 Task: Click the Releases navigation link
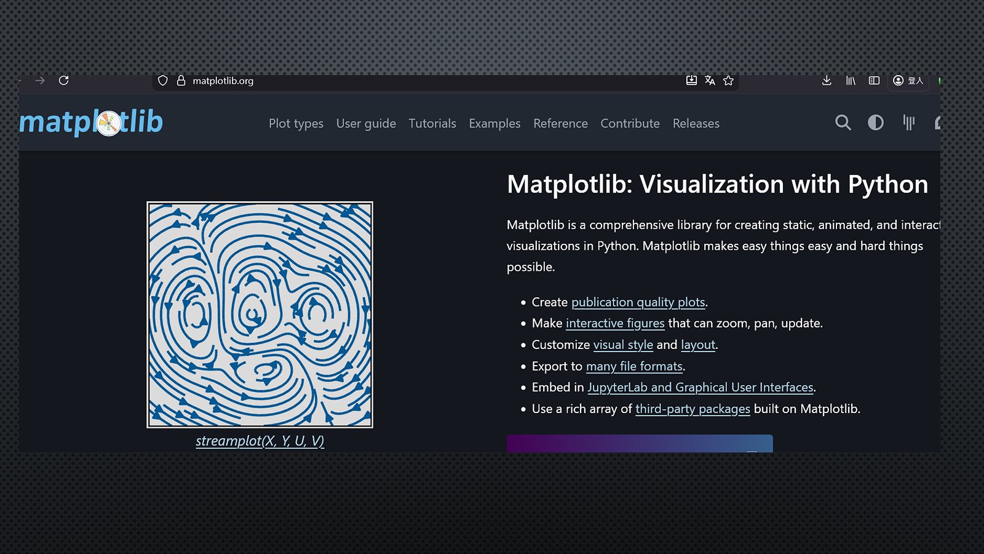pos(696,124)
